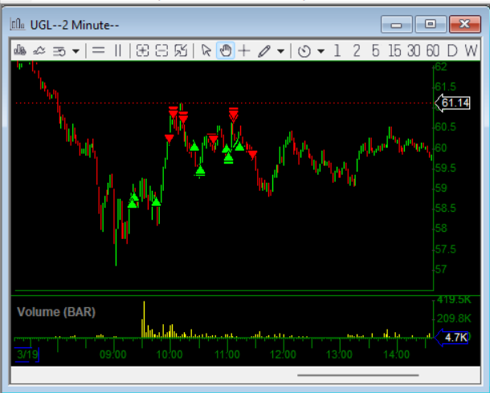Click the zoom out icon
Screen dimensions: 490x393
[161, 51]
